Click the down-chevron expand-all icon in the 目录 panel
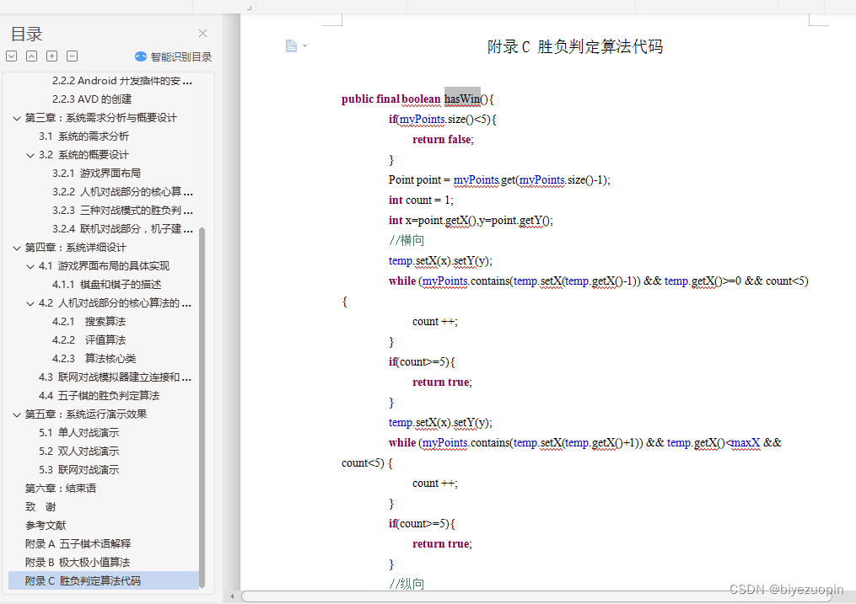Image resolution: width=856 pixels, height=604 pixels. coord(12,56)
